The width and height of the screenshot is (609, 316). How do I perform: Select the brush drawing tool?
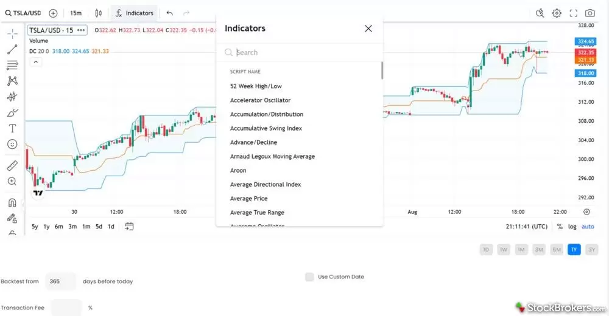[x=12, y=113]
